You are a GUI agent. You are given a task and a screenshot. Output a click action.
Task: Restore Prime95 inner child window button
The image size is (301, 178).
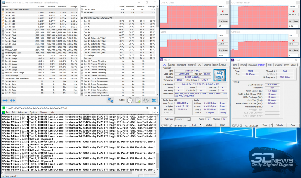click(154, 112)
